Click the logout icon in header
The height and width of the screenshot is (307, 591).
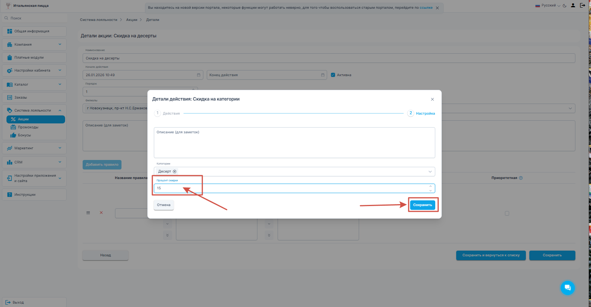pyautogui.click(x=582, y=6)
